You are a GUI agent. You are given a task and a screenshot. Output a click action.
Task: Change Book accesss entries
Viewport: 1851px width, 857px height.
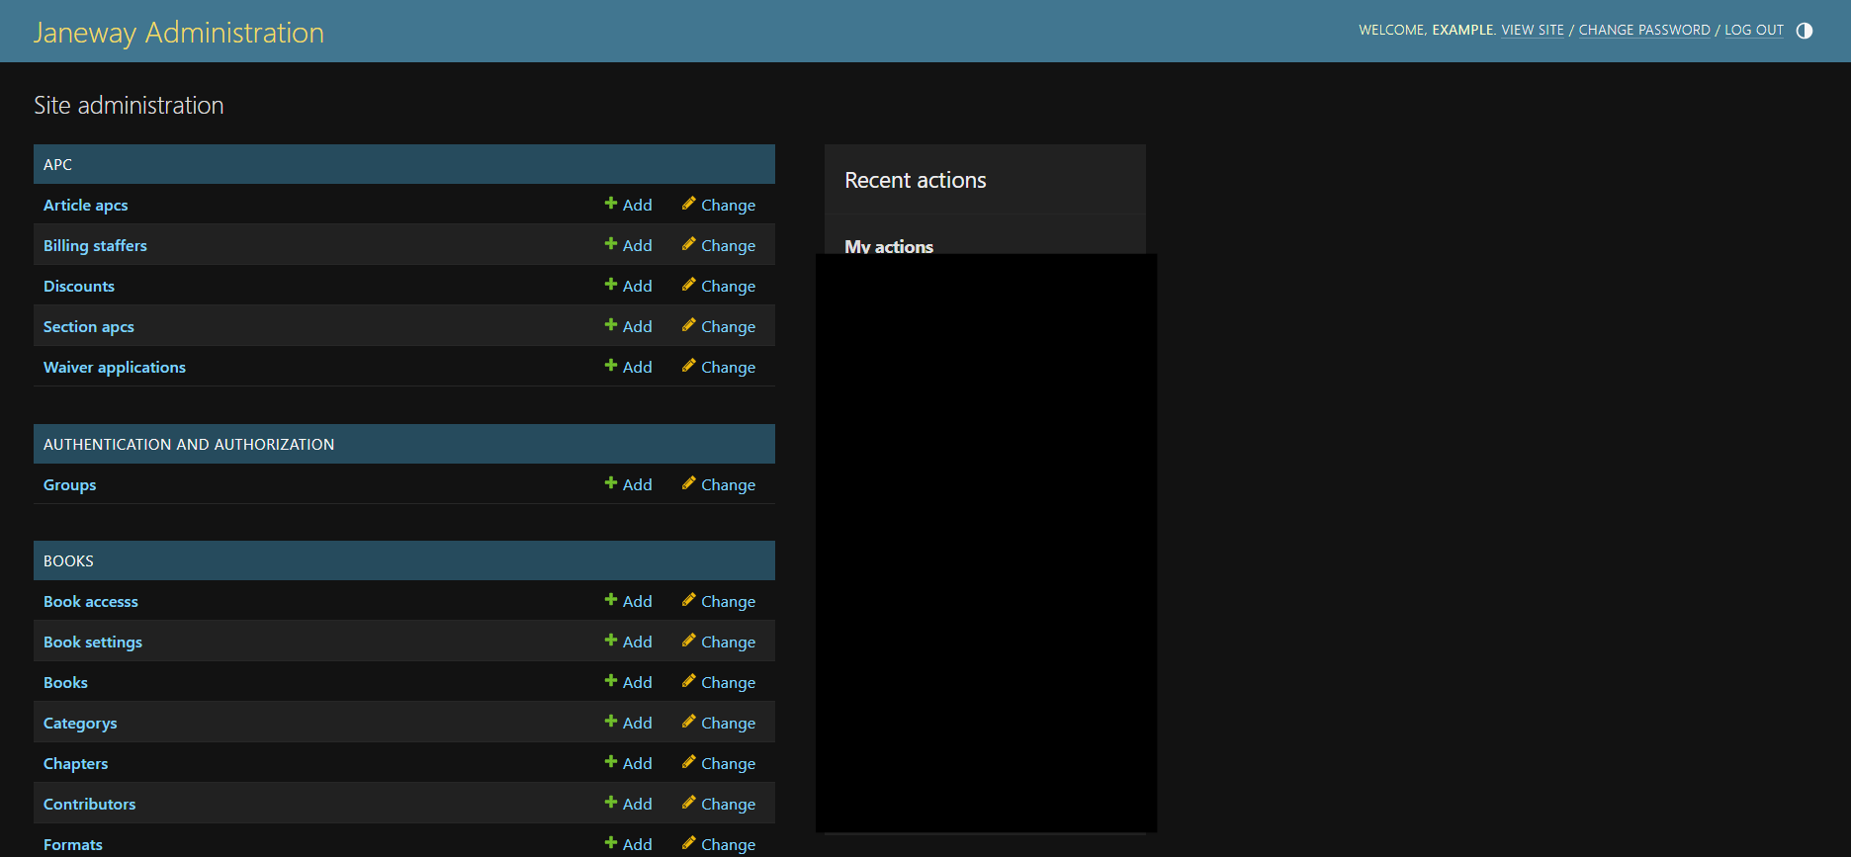[x=719, y=601]
